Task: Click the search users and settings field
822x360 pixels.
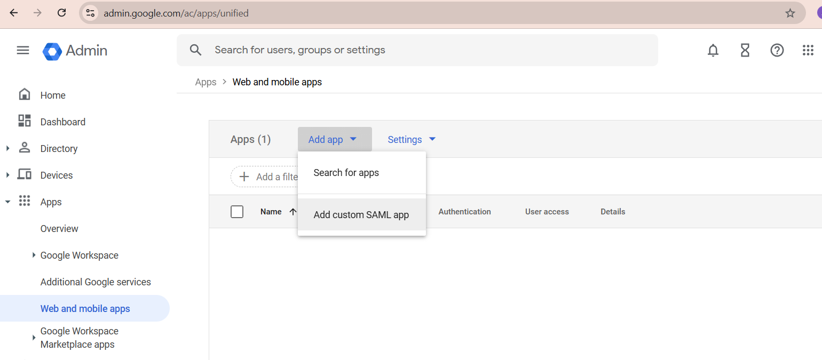Action: (374, 50)
